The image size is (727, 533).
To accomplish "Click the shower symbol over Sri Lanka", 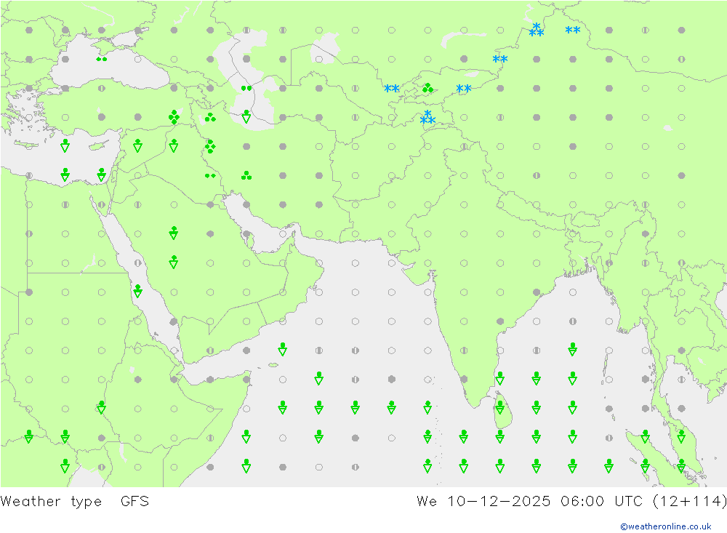I will [500, 407].
